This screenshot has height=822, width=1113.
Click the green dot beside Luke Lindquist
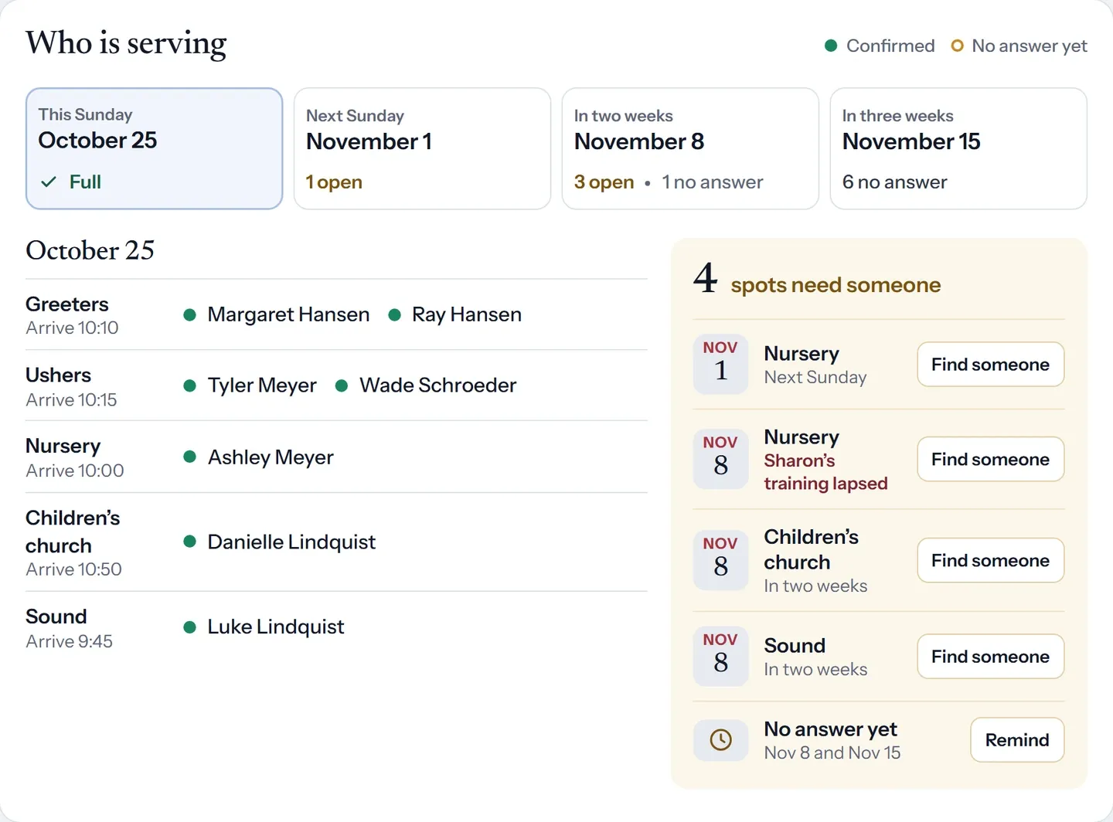[x=189, y=627]
